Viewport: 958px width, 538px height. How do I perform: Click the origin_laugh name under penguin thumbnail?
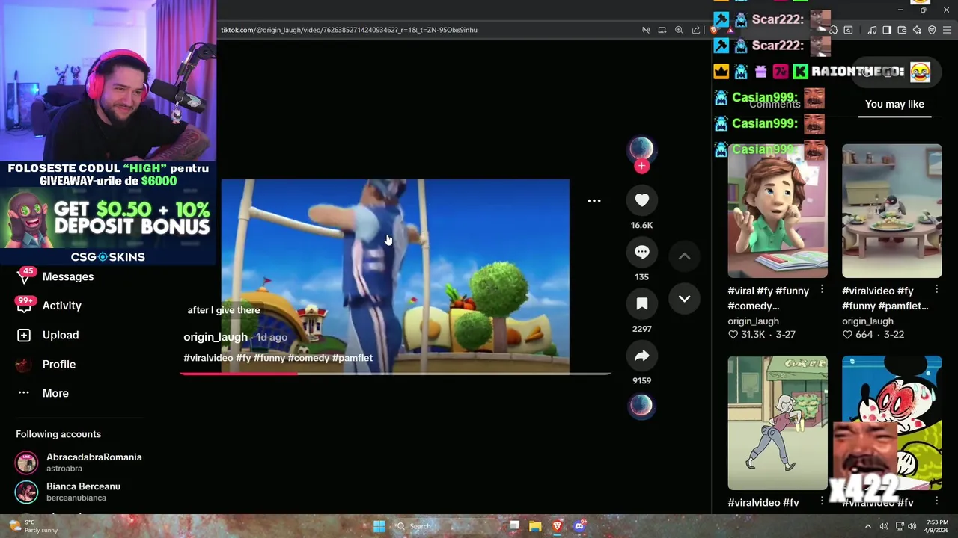(x=867, y=321)
